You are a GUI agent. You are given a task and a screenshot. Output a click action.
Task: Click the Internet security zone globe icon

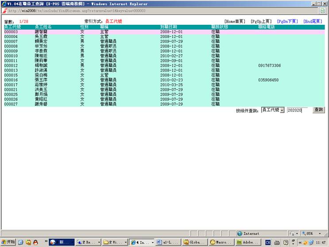tap(240, 233)
